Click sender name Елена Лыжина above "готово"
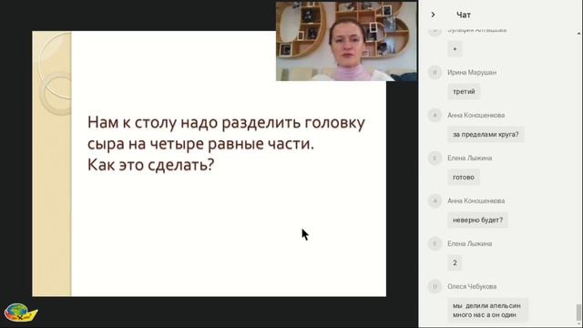 click(x=470, y=158)
